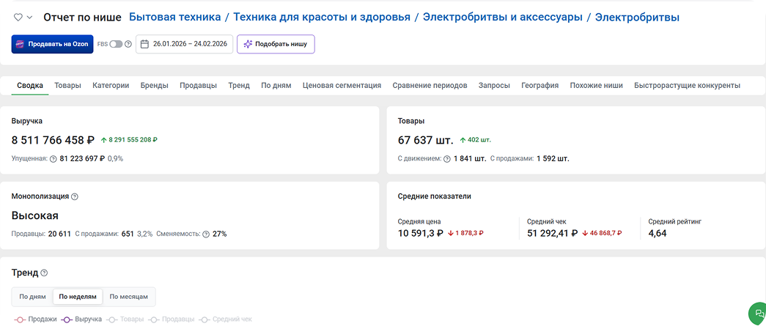Expand the chevron next to the heart icon

coord(29,18)
